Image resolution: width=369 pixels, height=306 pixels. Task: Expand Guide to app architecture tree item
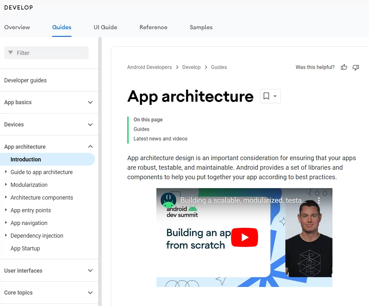[x=6, y=172]
